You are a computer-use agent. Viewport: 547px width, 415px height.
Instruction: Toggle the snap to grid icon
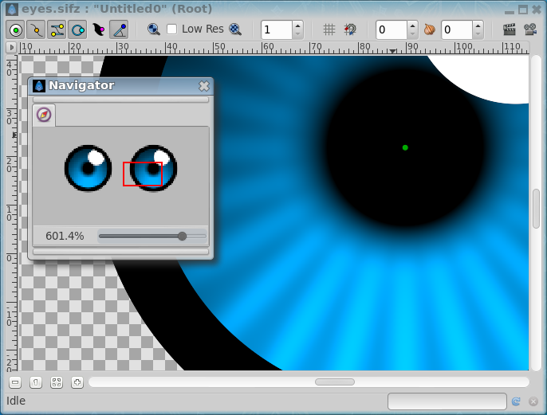tap(350, 29)
